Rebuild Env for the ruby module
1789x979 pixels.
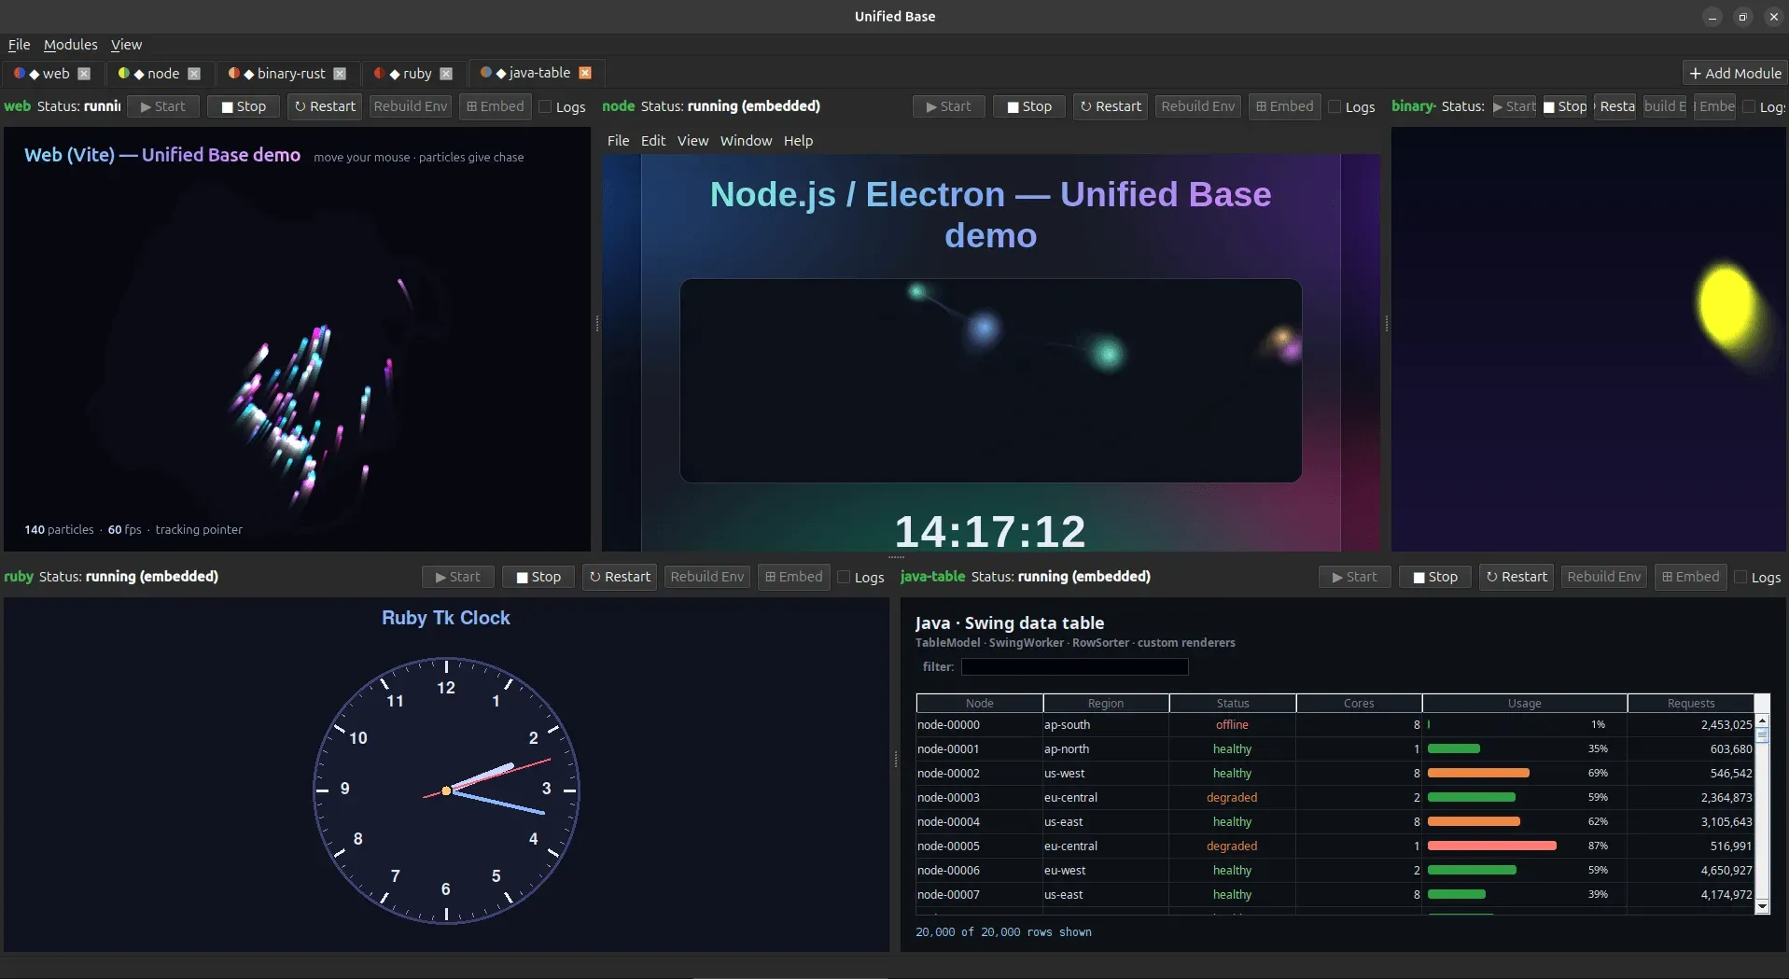click(x=707, y=577)
